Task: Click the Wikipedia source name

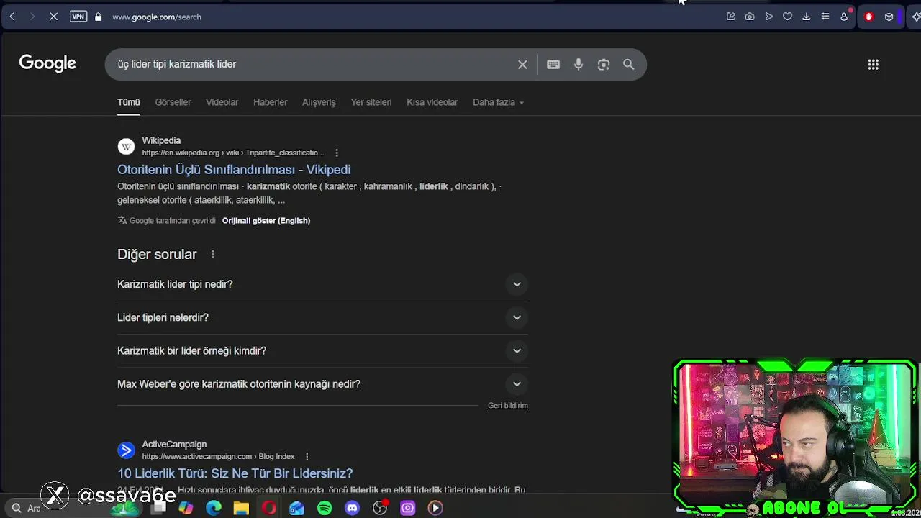Action: (161, 141)
